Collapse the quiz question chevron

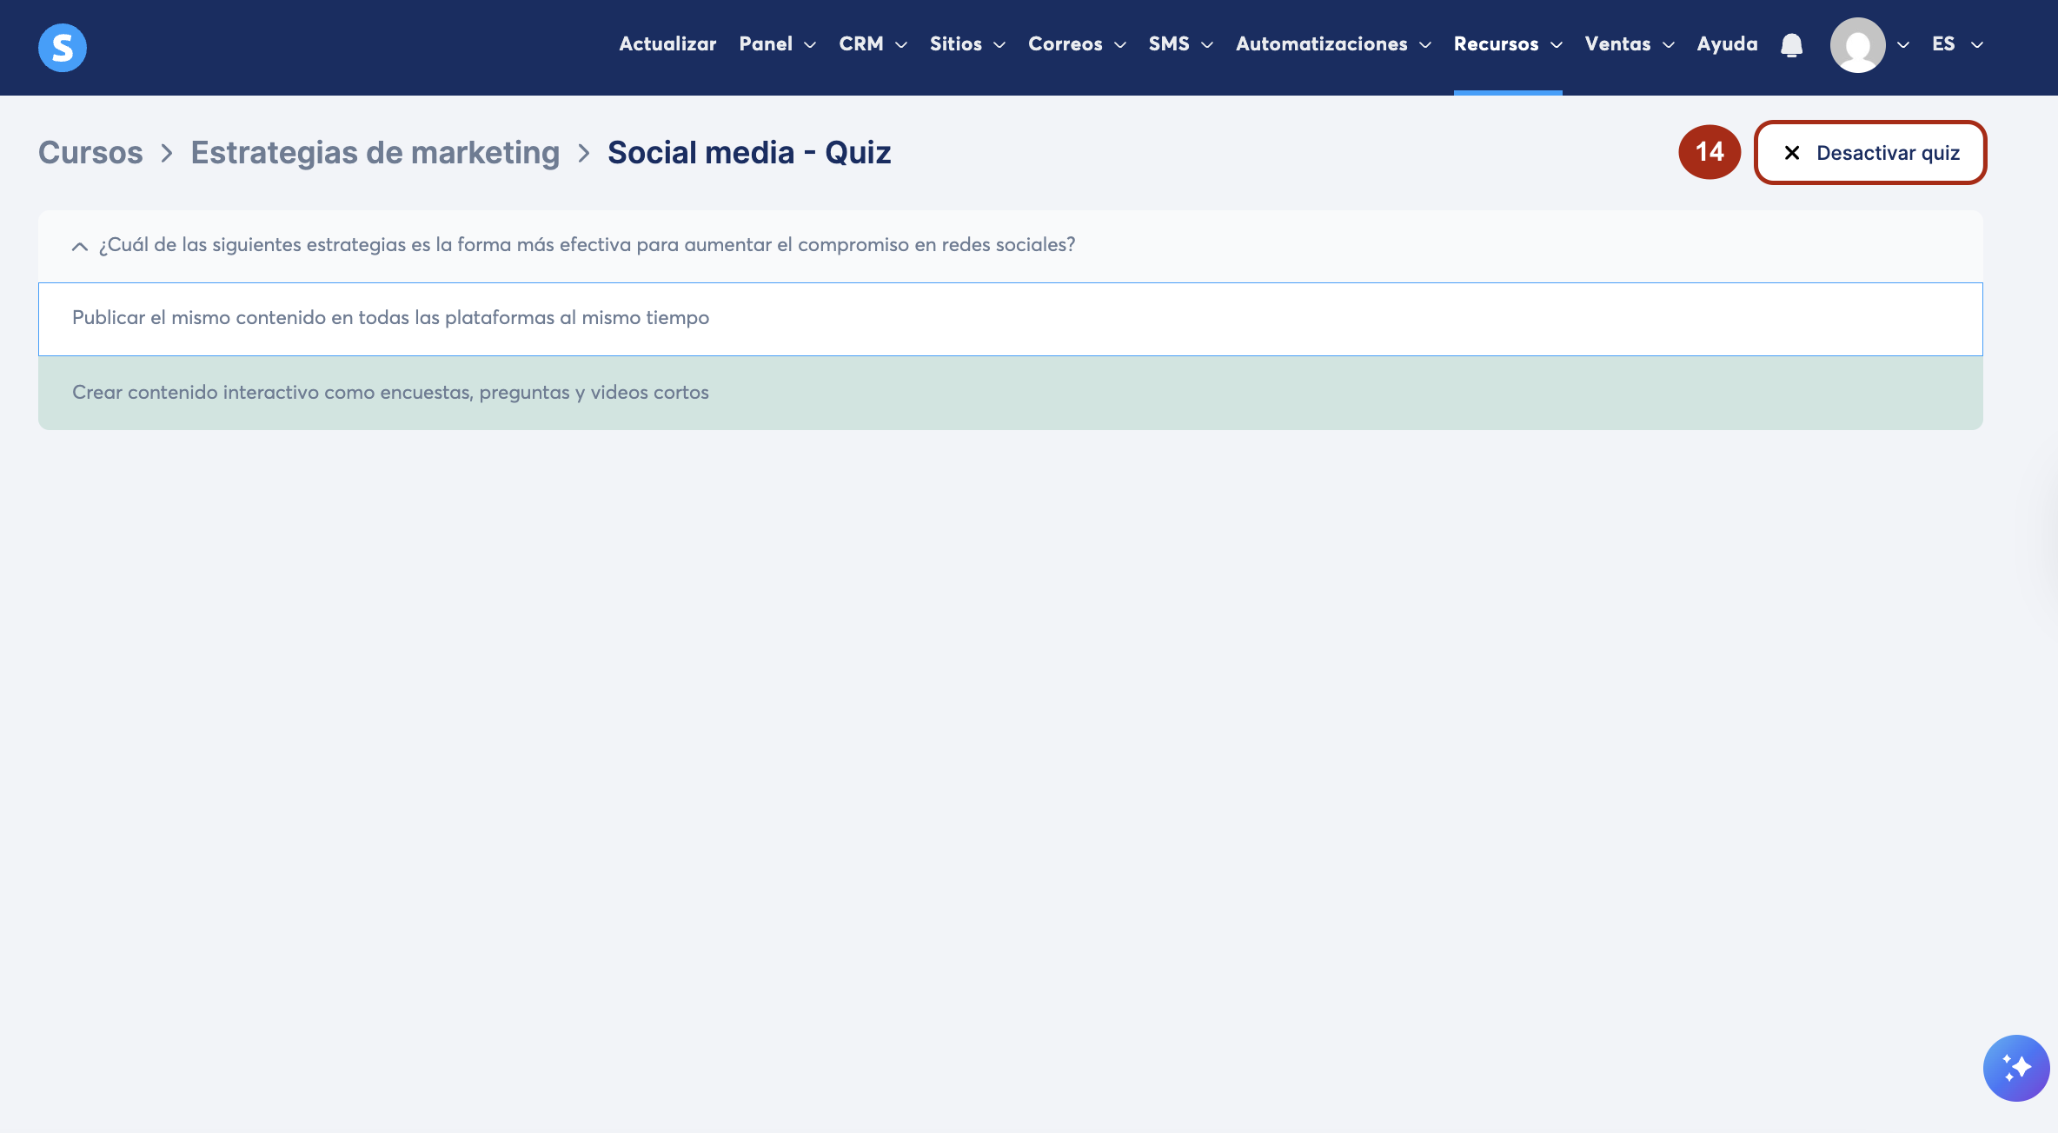[79, 246]
